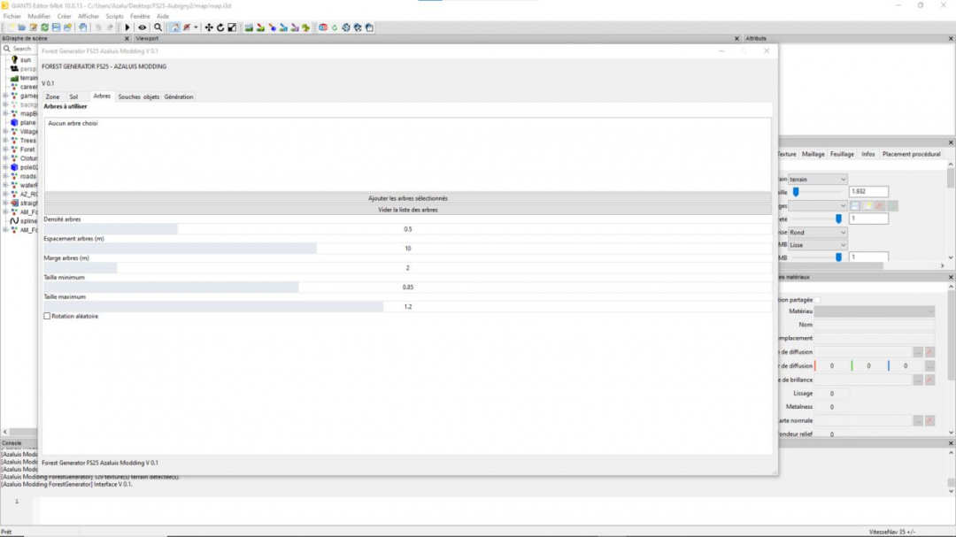Switch to the Souches objets tab
Viewport: 956px width, 537px height.
click(138, 97)
